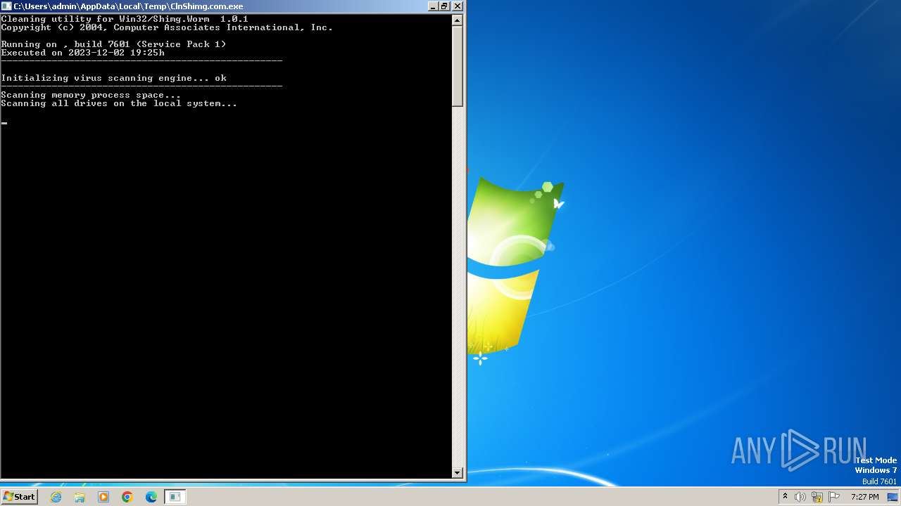Launch Google Chrome from taskbar

tap(127, 497)
